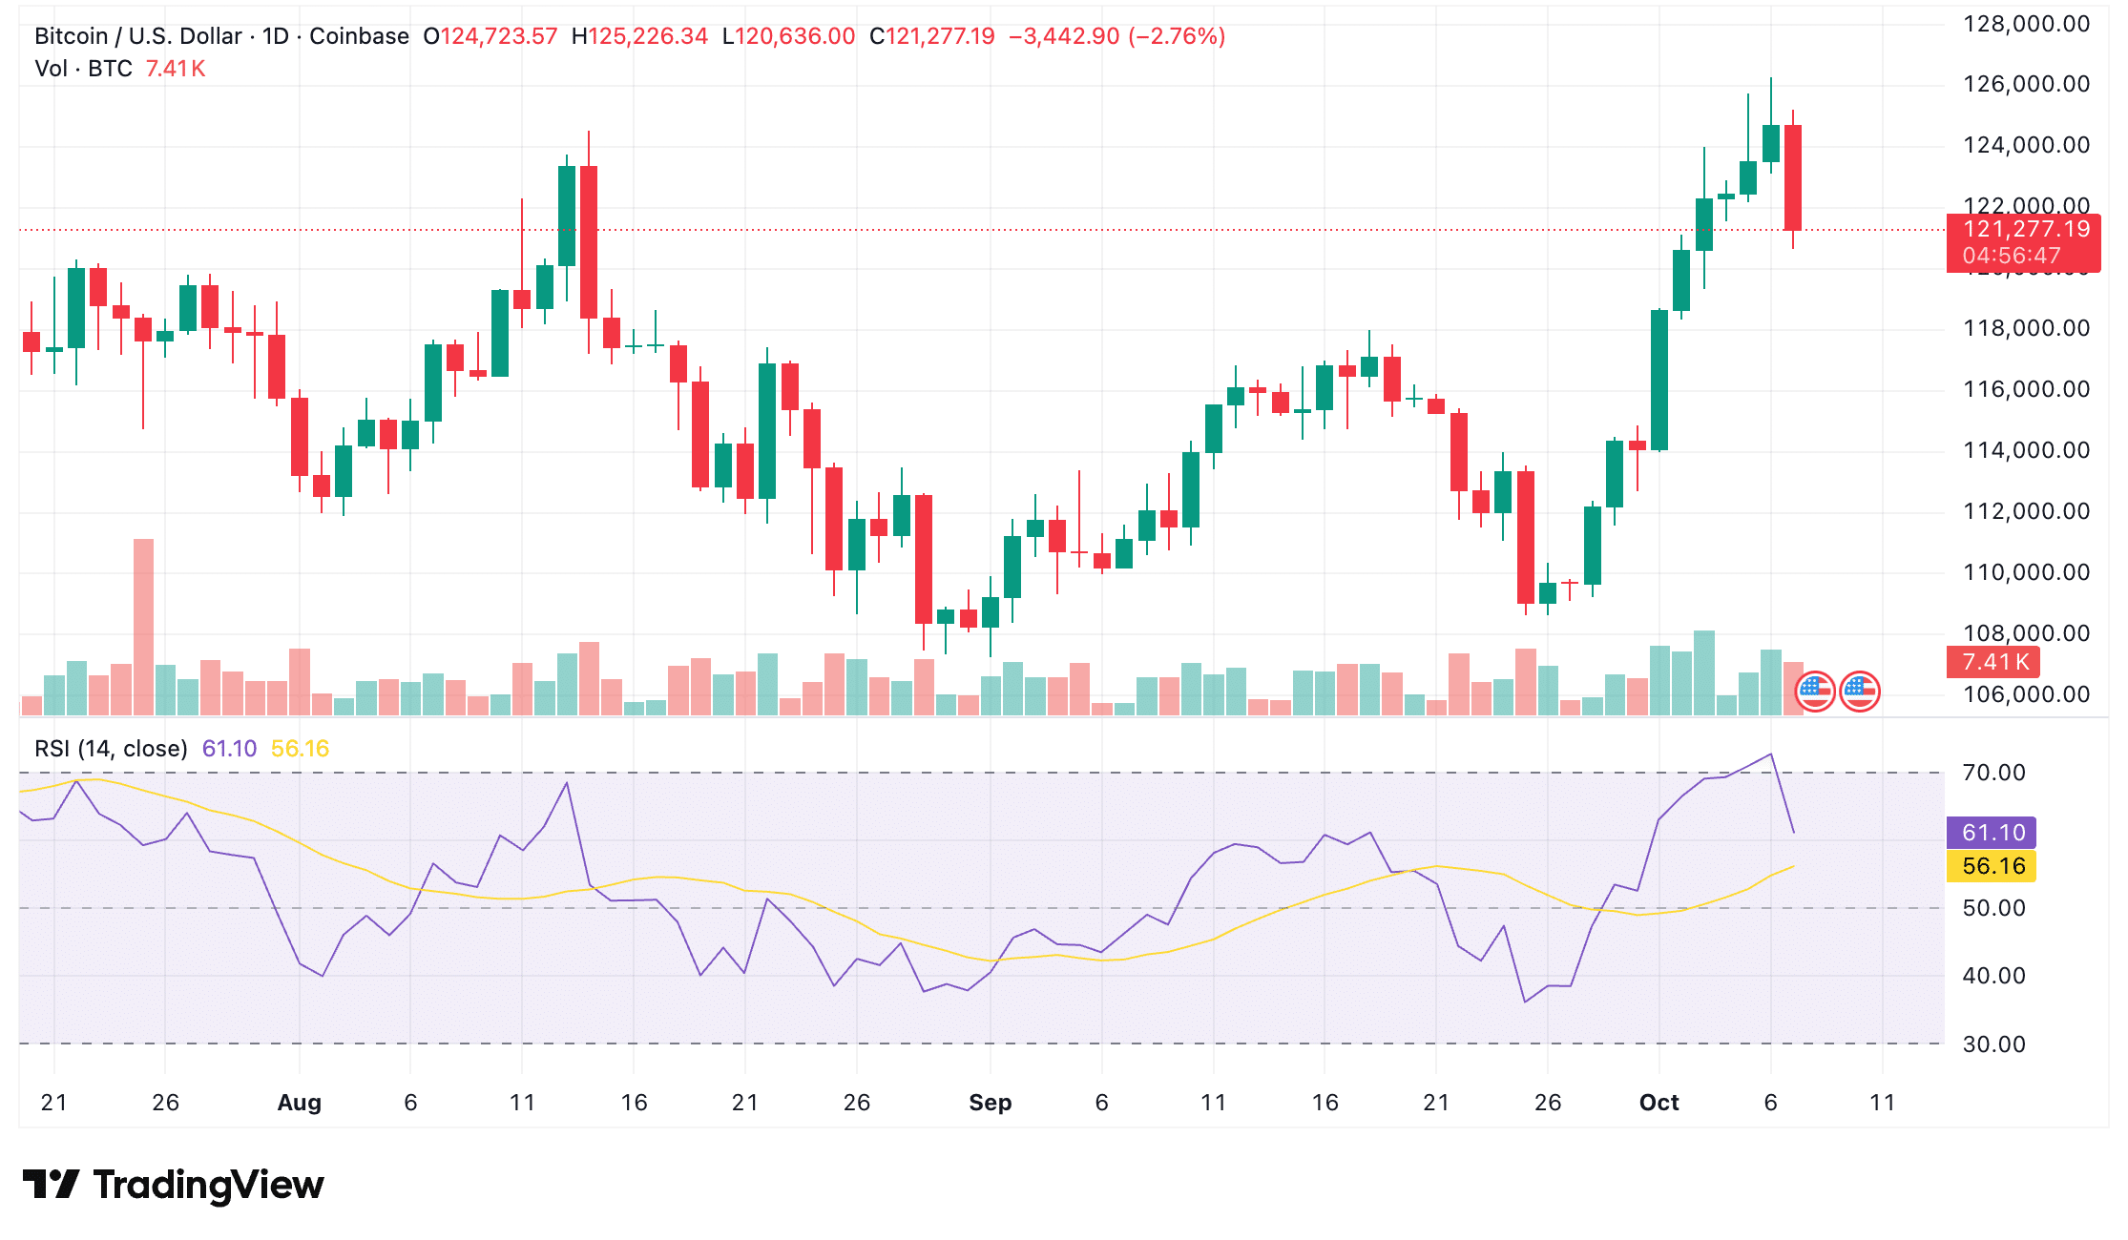This screenshot has height=1240, width=2128.
Task: Click the TradingView logo mark icon
Action: point(51,1185)
